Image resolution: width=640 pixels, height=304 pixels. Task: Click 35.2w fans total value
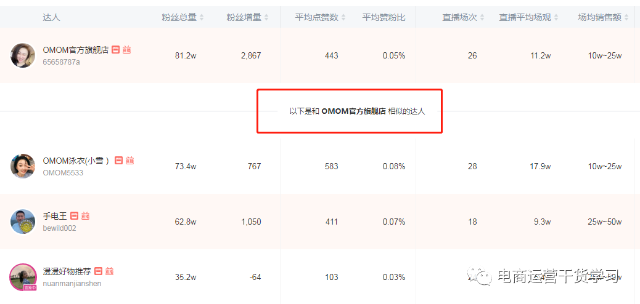click(186, 278)
